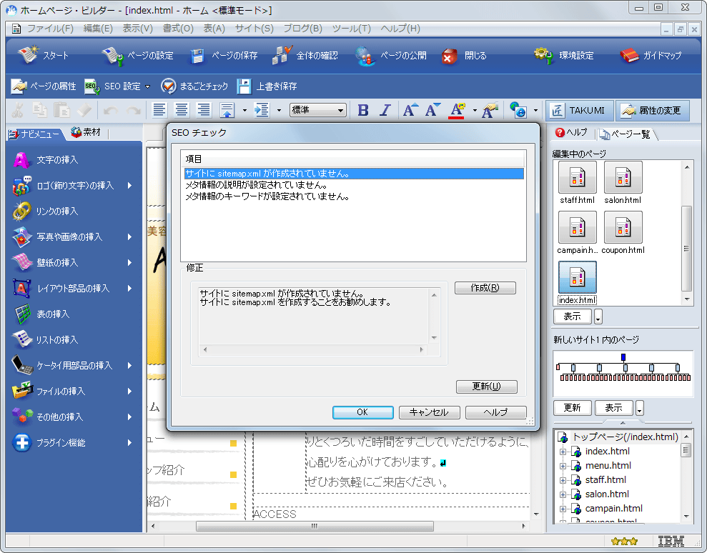Switch to the ヘルプ tab
Viewport: 707px width, 553px height.
(x=572, y=132)
